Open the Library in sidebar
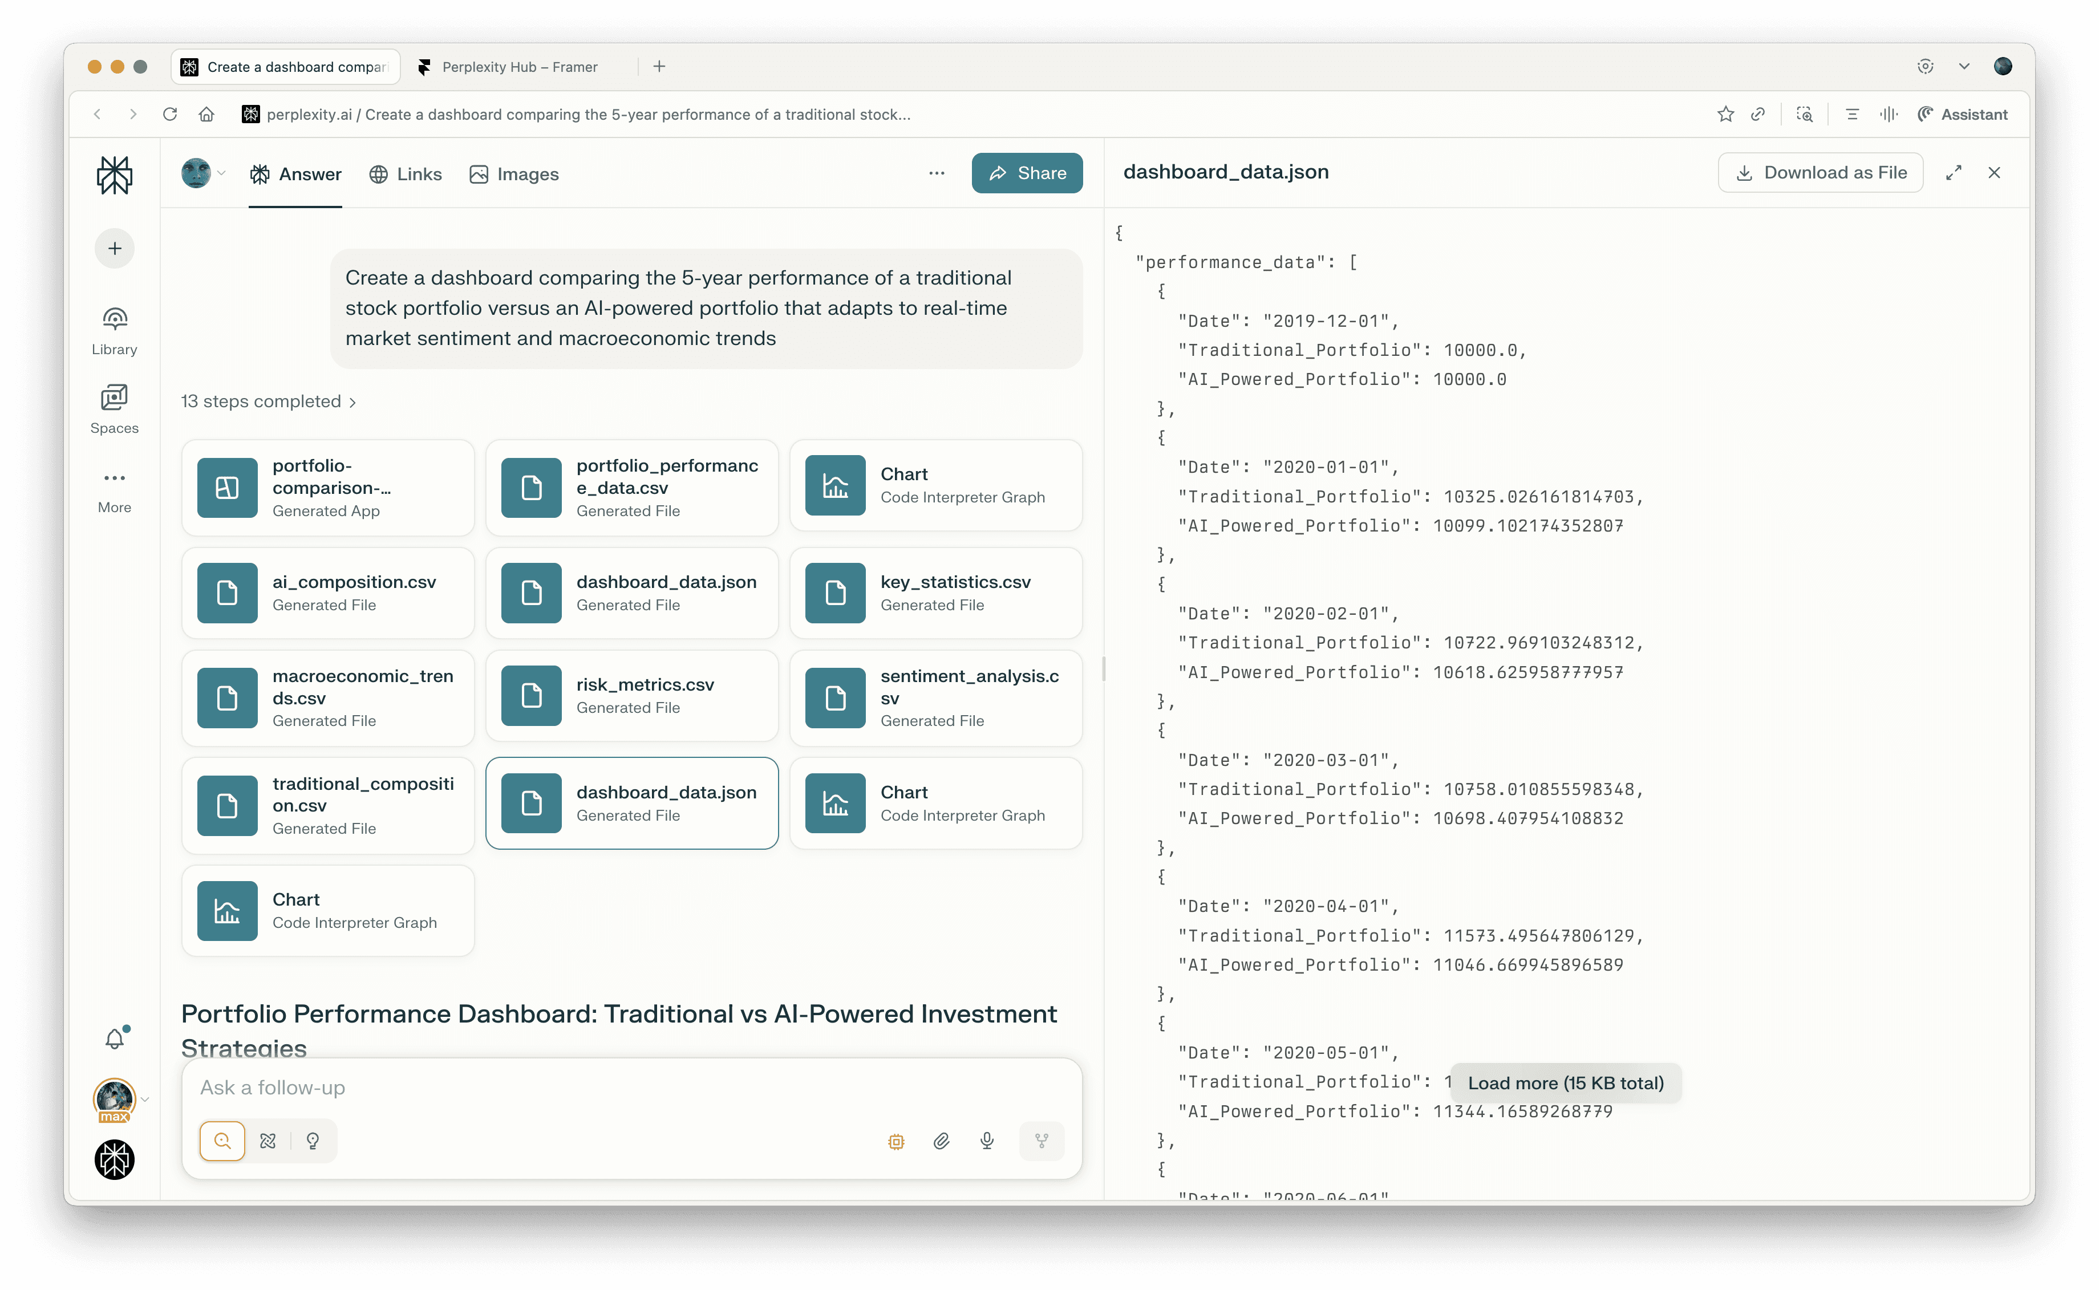 pyautogui.click(x=114, y=331)
